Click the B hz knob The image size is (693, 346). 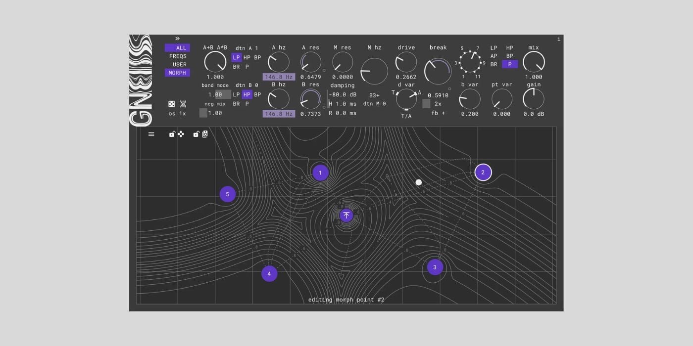pyautogui.click(x=279, y=99)
